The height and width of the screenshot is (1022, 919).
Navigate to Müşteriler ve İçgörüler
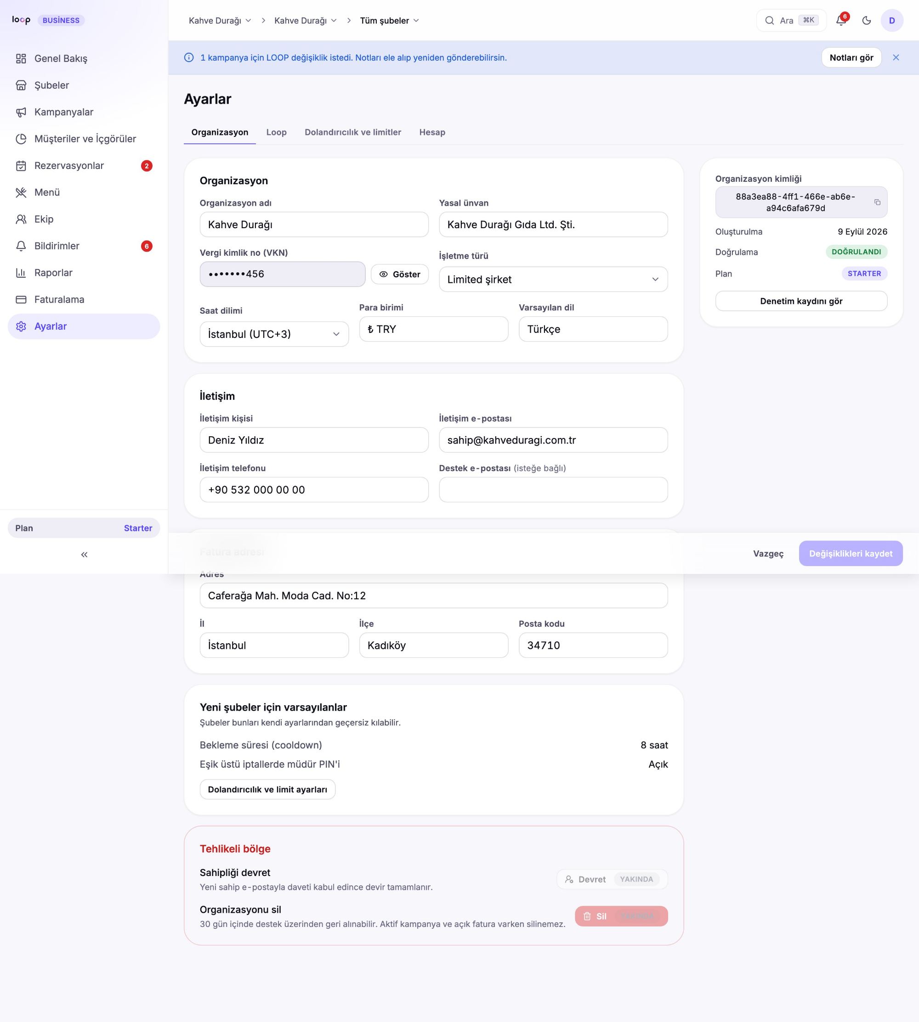pyautogui.click(x=84, y=139)
